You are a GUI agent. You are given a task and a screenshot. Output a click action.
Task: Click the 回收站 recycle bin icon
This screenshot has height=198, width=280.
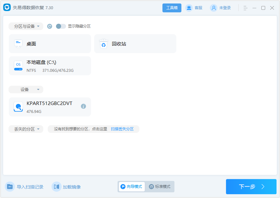(103, 43)
